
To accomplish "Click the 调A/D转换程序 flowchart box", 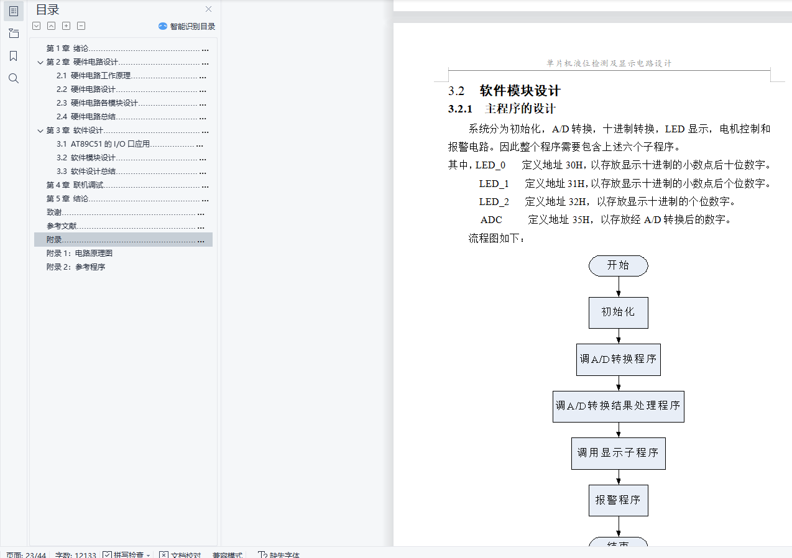I will pos(619,359).
